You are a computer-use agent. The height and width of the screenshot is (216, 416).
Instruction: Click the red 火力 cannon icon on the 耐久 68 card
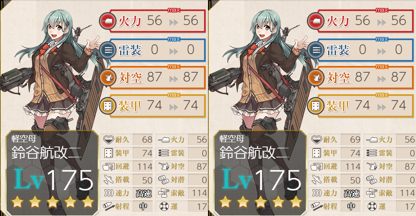point(108,21)
